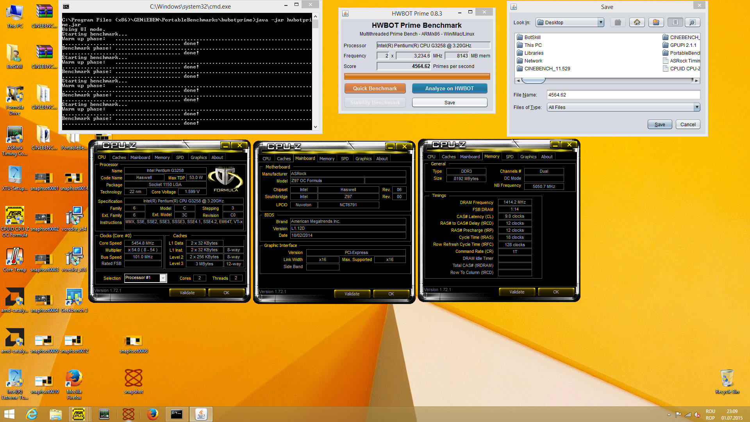Open Internet Explorer from taskbar
Image resolution: width=750 pixels, height=422 pixels.
(x=32, y=414)
